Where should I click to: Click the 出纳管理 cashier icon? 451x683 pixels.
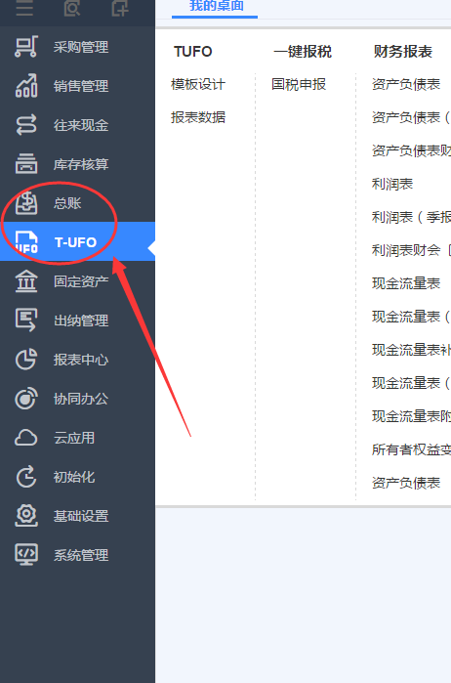(26, 320)
